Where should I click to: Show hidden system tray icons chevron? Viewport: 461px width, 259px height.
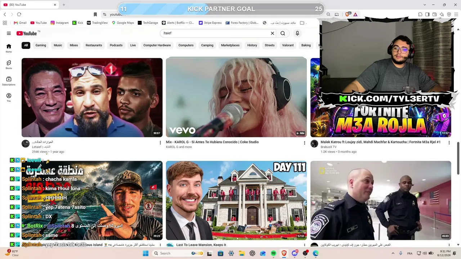coord(393,253)
